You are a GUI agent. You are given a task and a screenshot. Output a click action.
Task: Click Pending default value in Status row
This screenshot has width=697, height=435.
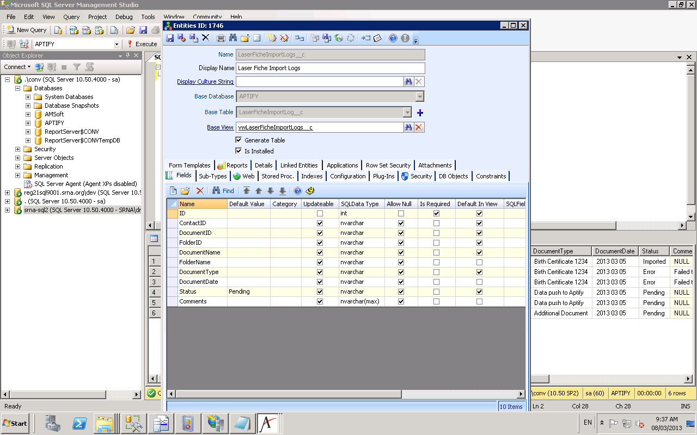(x=249, y=291)
